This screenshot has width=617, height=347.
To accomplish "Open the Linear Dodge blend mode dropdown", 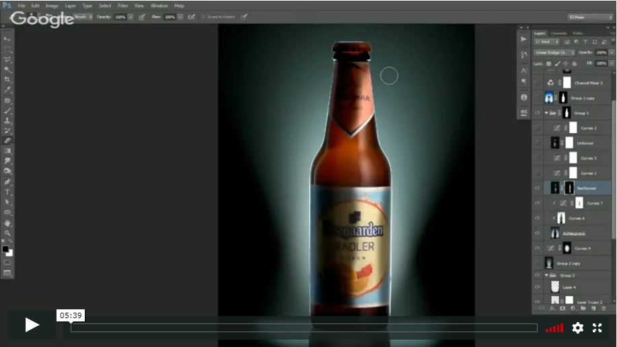I will (555, 52).
